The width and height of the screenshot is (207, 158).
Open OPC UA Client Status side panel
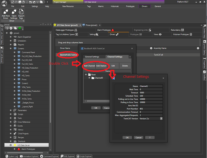click(x=2, y=35)
